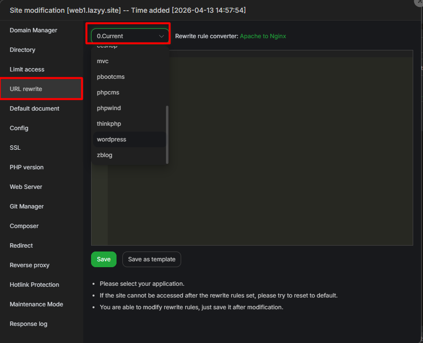Pick zblog in the dropdown list
423x343 pixels.
105,155
